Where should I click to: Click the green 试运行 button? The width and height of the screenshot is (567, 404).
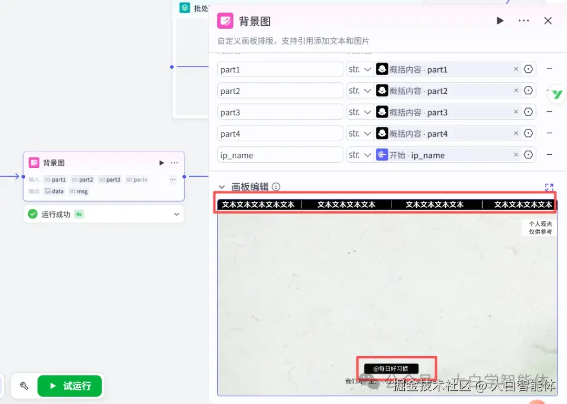coord(70,386)
